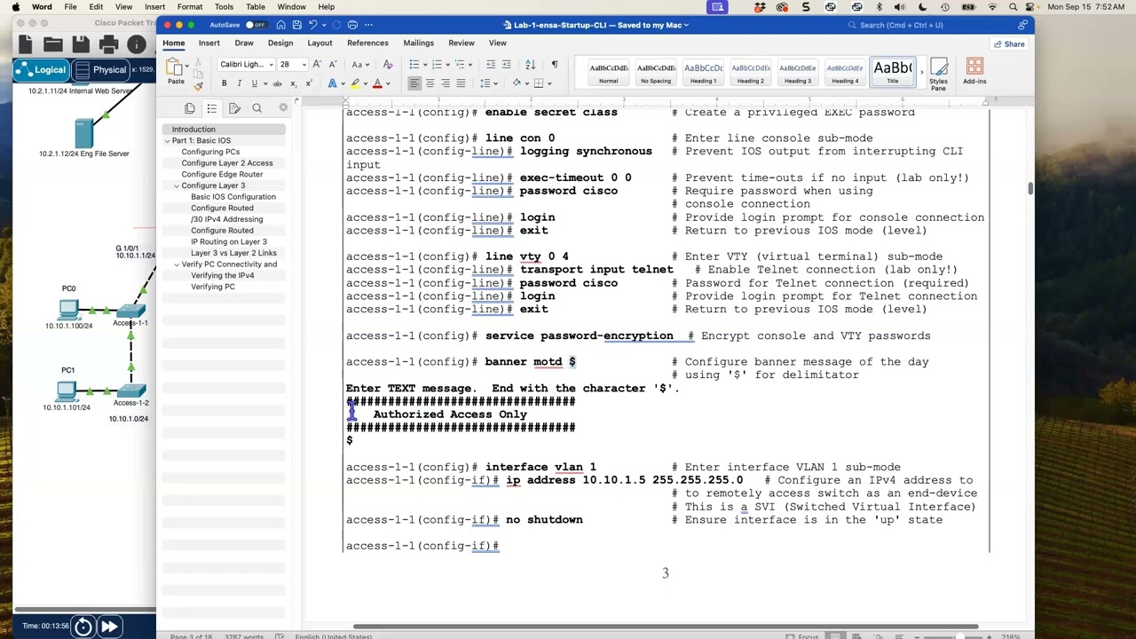This screenshot has height=639, width=1136.
Task: Click the horizontal scrollbar of the document
Action: point(666,627)
